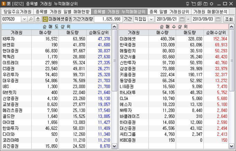The image size is (236, 151).
Task: Open the 거래원 매물대분석 tab
Action: click(210, 12)
